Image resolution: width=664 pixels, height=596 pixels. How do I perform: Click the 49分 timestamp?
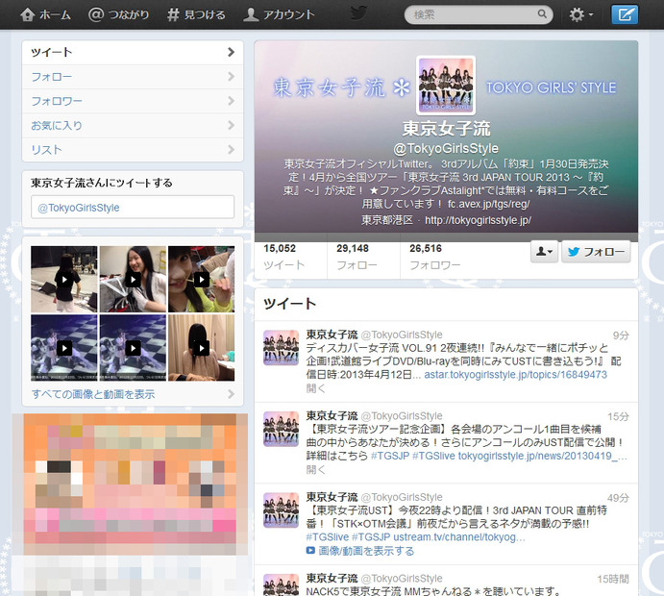coord(618,498)
